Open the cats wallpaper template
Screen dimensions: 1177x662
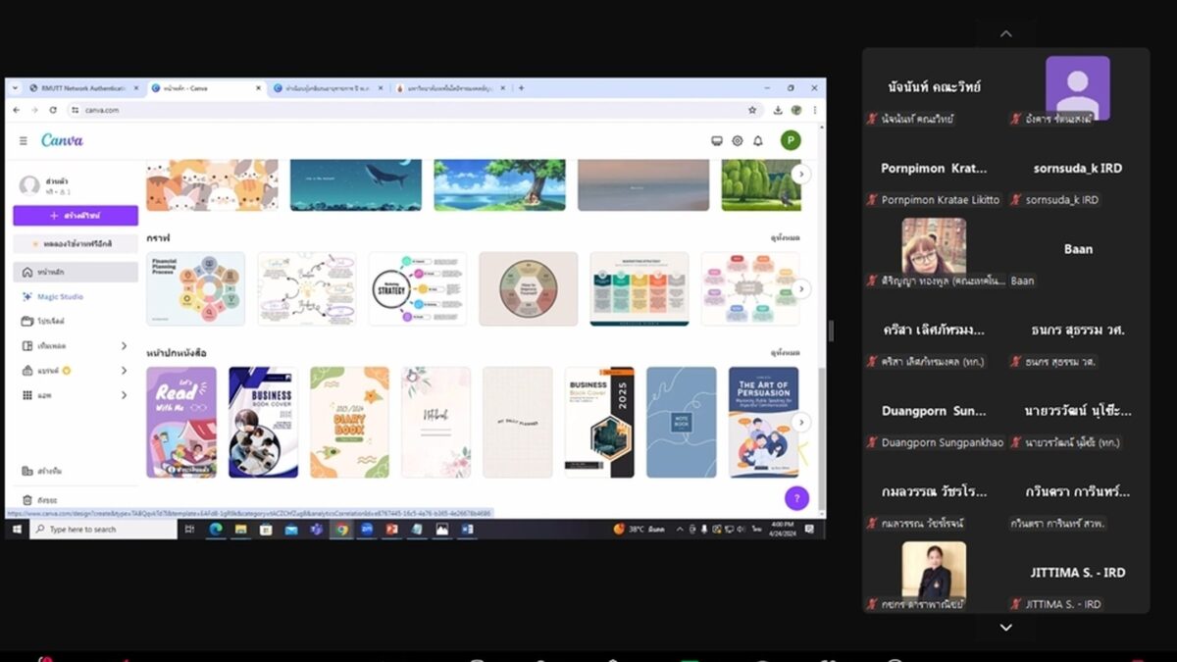[212, 185]
